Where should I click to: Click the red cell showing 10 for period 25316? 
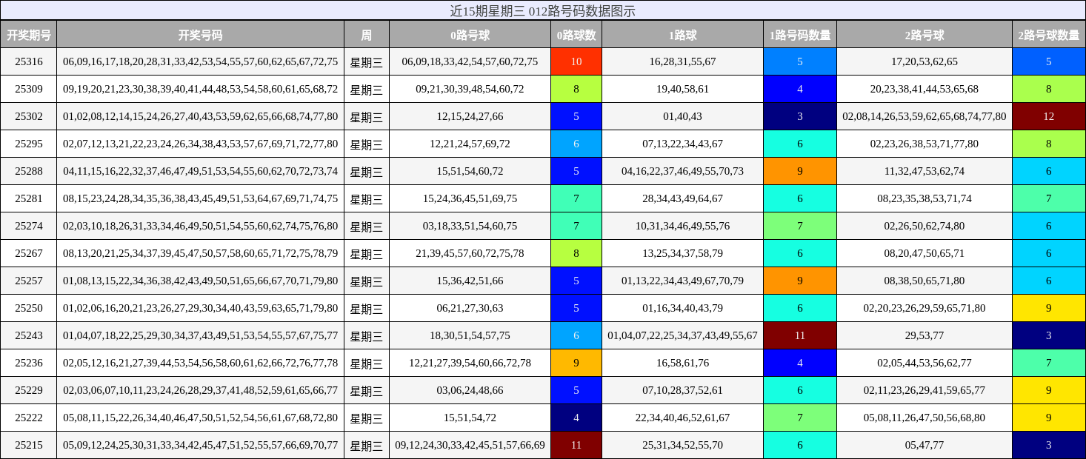click(576, 62)
